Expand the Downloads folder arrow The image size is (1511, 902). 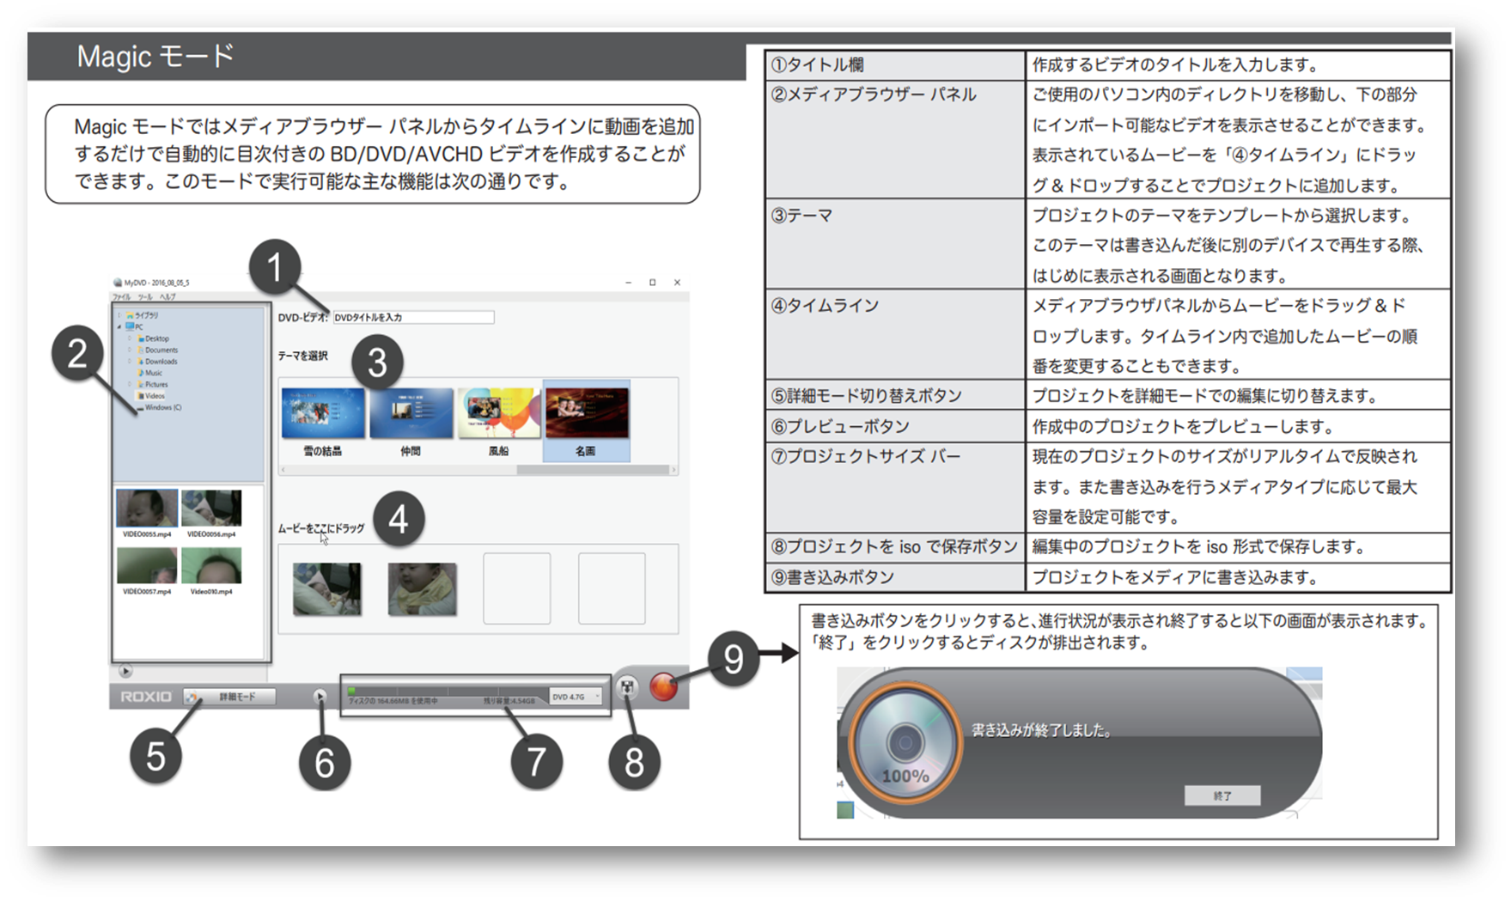pos(130,362)
